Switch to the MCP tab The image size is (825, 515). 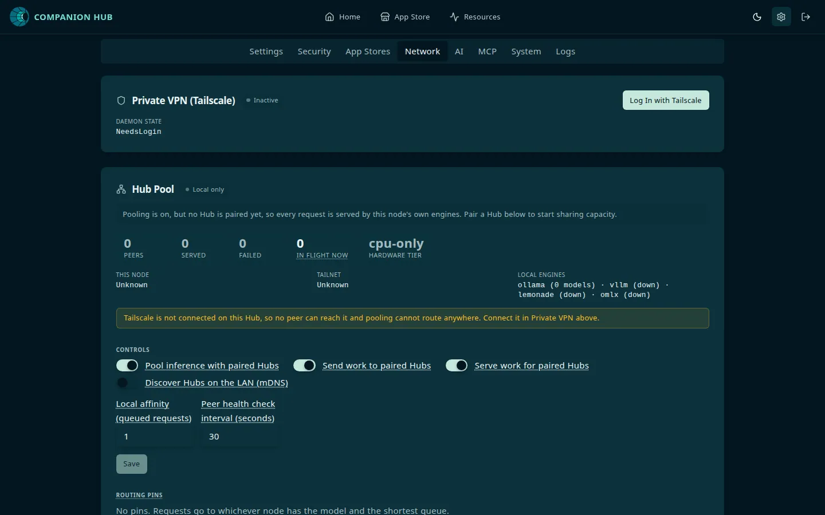(488, 51)
